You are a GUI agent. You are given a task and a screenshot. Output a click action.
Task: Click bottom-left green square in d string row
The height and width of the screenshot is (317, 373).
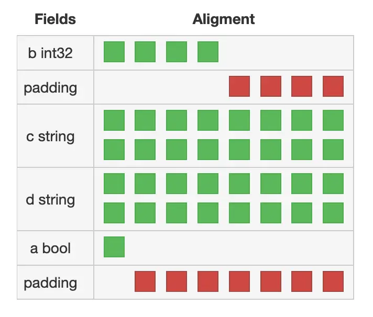point(114,213)
